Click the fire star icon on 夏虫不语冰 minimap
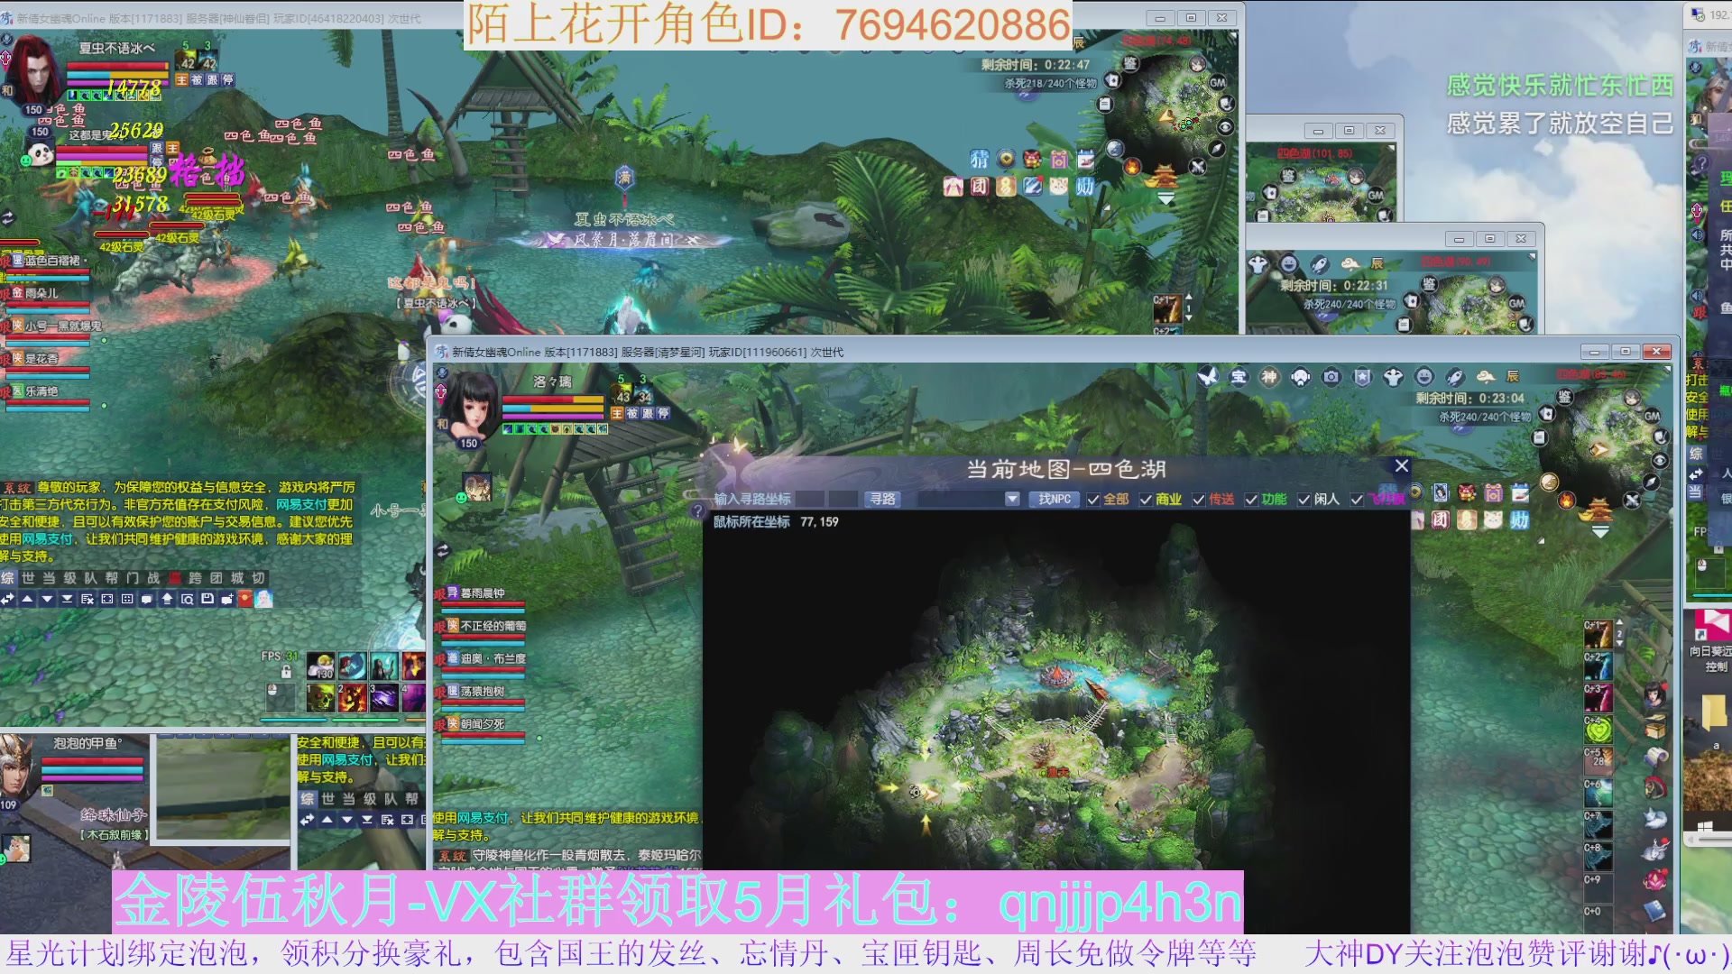This screenshot has height=974, width=1732. pyautogui.click(x=1132, y=166)
